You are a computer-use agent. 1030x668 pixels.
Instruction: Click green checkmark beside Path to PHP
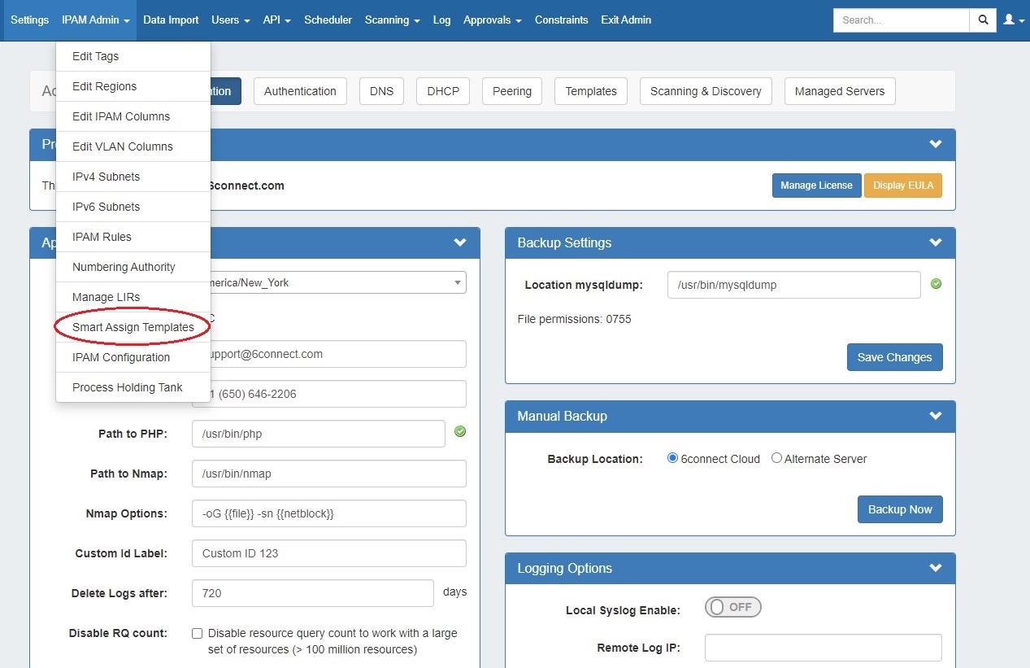click(460, 431)
